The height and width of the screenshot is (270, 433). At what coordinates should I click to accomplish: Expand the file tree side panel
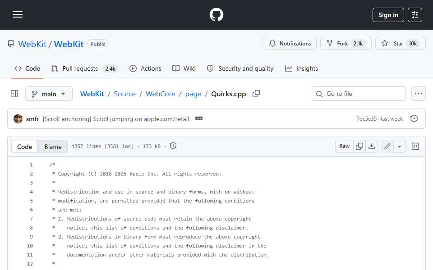(14, 94)
